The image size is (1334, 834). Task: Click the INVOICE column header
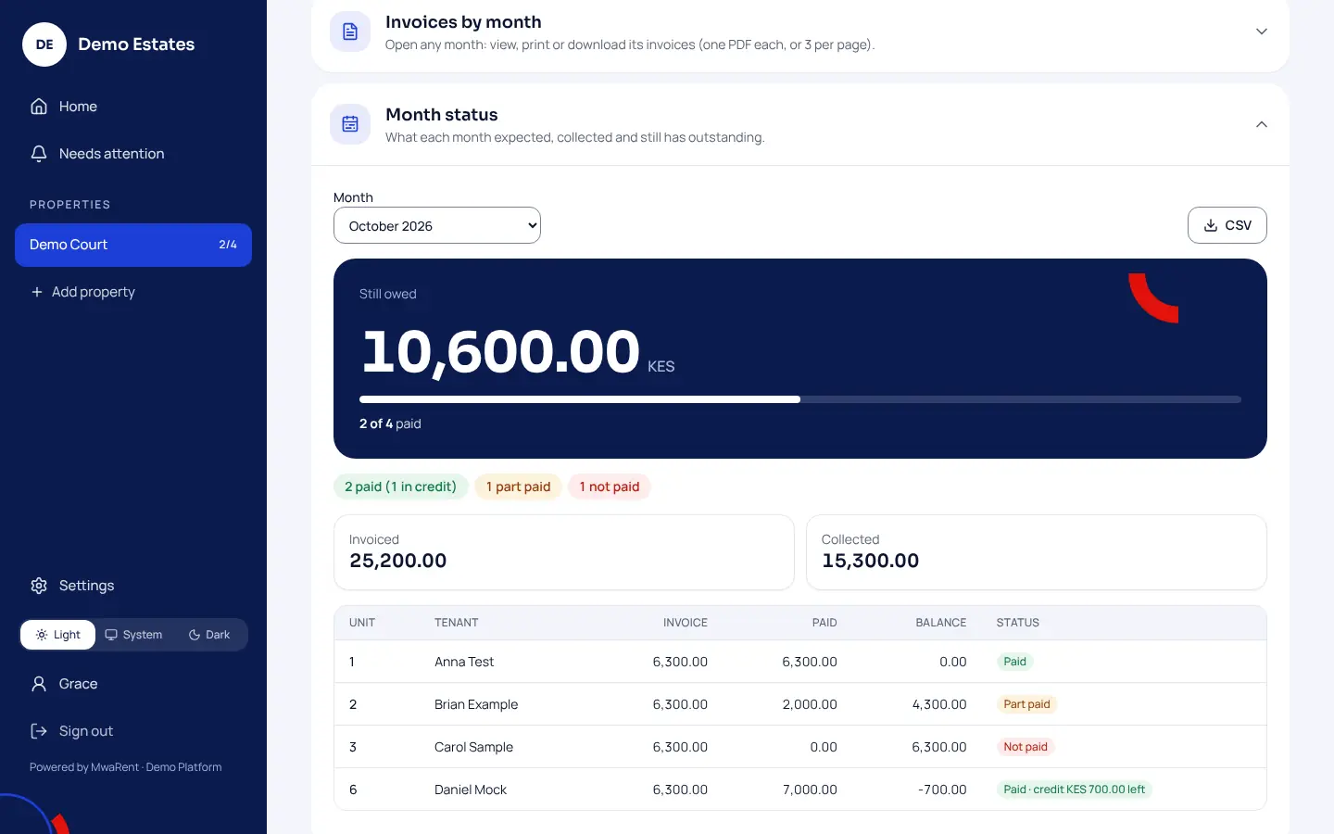tap(686, 623)
